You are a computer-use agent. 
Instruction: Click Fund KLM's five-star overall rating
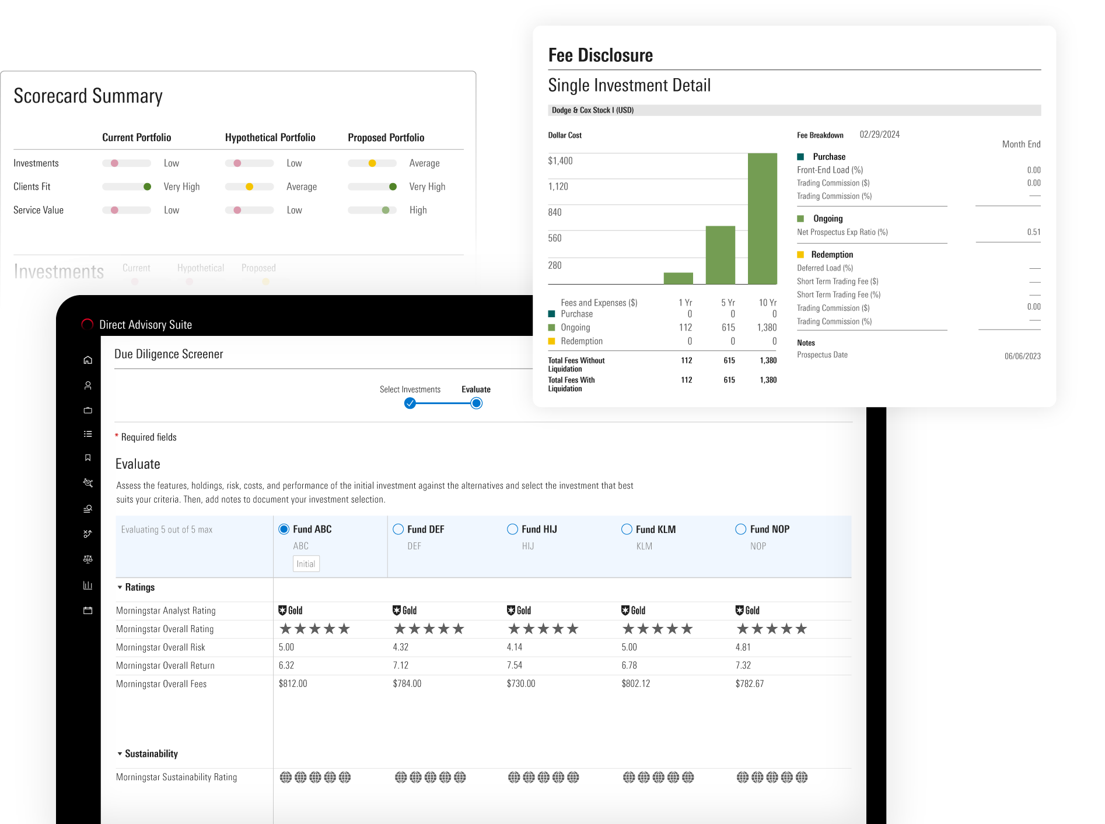[658, 629]
